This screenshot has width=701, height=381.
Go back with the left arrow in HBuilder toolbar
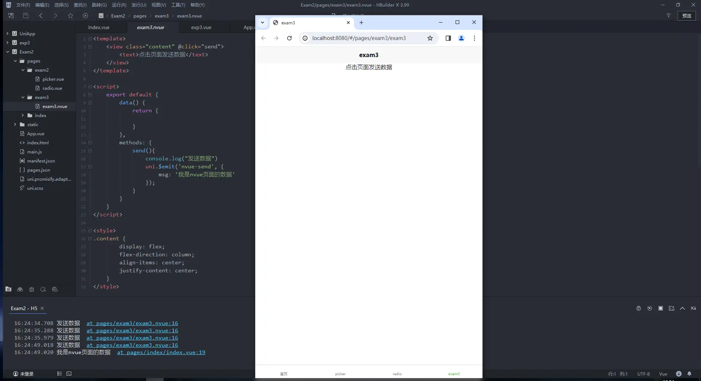pos(41,16)
